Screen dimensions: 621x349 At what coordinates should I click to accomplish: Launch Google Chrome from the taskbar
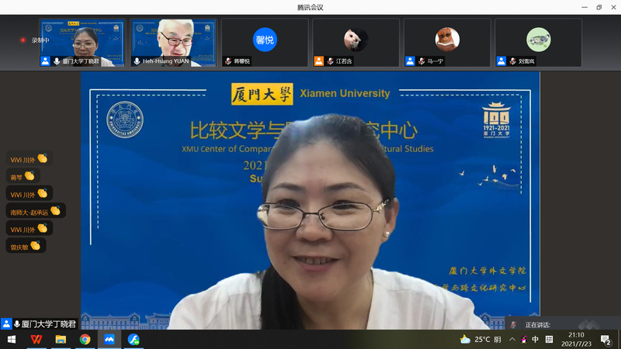point(85,339)
